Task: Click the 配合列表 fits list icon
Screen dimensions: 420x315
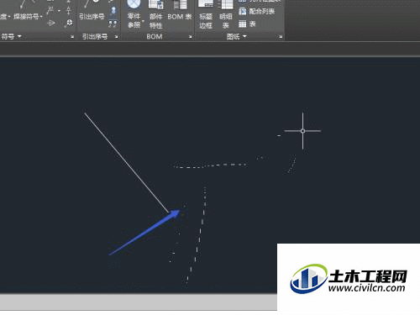Action: (x=243, y=11)
